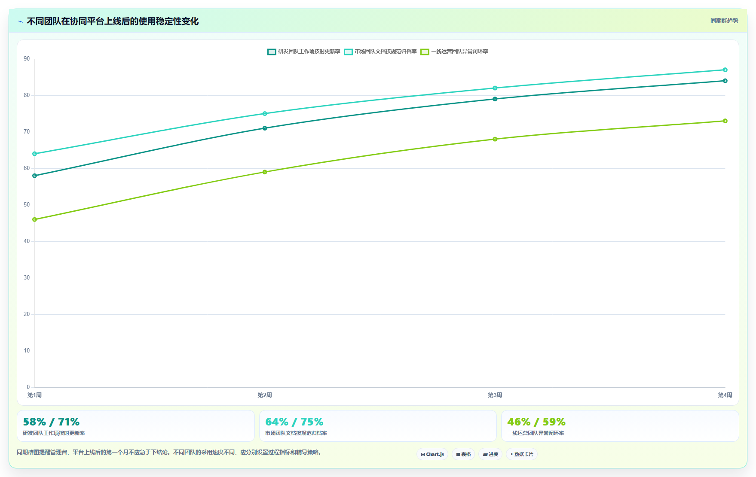756x477 pixels.
Task: Click the 64% / 75% stat value
Action: click(294, 422)
